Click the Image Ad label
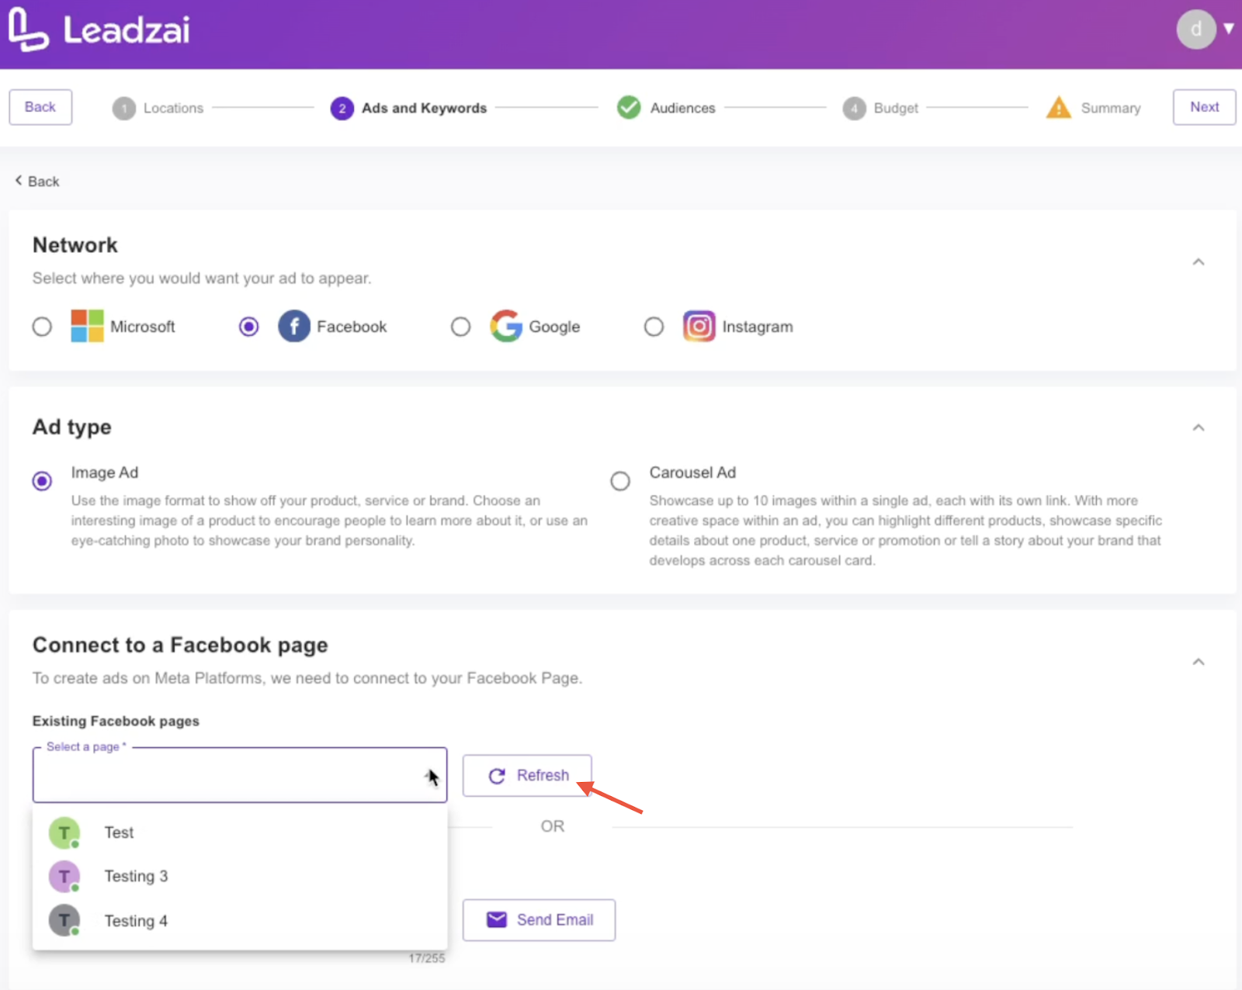The image size is (1242, 990). [x=105, y=472]
